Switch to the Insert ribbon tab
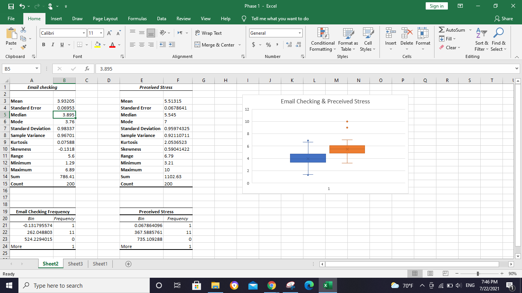Viewport: 522px width, 293px height. (56, 19)
